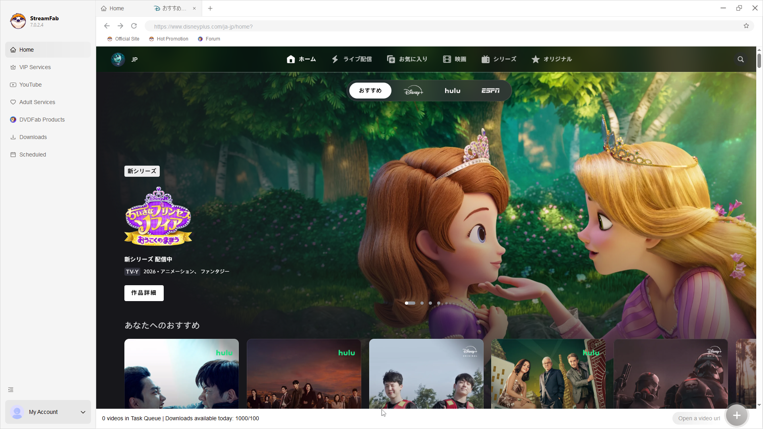This screenshot has width=763, height=429.
Task: Open hulu trio building thumbnail
Action: 549,374
